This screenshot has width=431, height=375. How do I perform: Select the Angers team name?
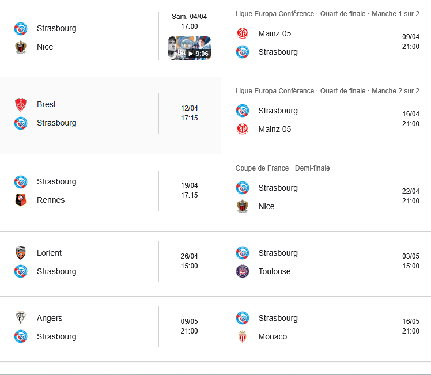50,318
